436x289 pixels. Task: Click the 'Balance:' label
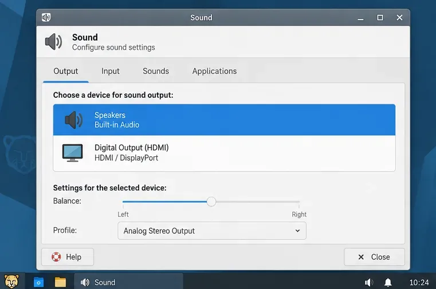pos(67,201)
